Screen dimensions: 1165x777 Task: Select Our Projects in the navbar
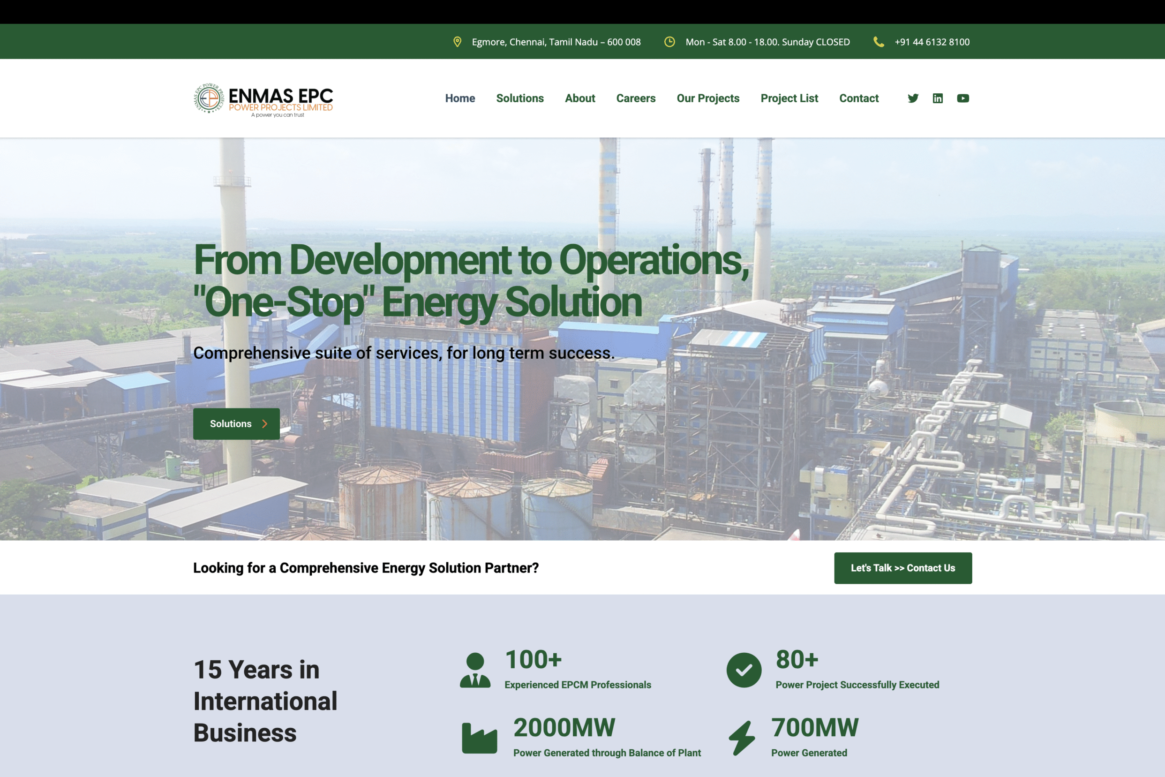tap(708, 98)
